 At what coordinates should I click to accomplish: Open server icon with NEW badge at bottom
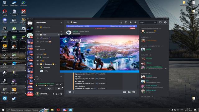[30, 93]
